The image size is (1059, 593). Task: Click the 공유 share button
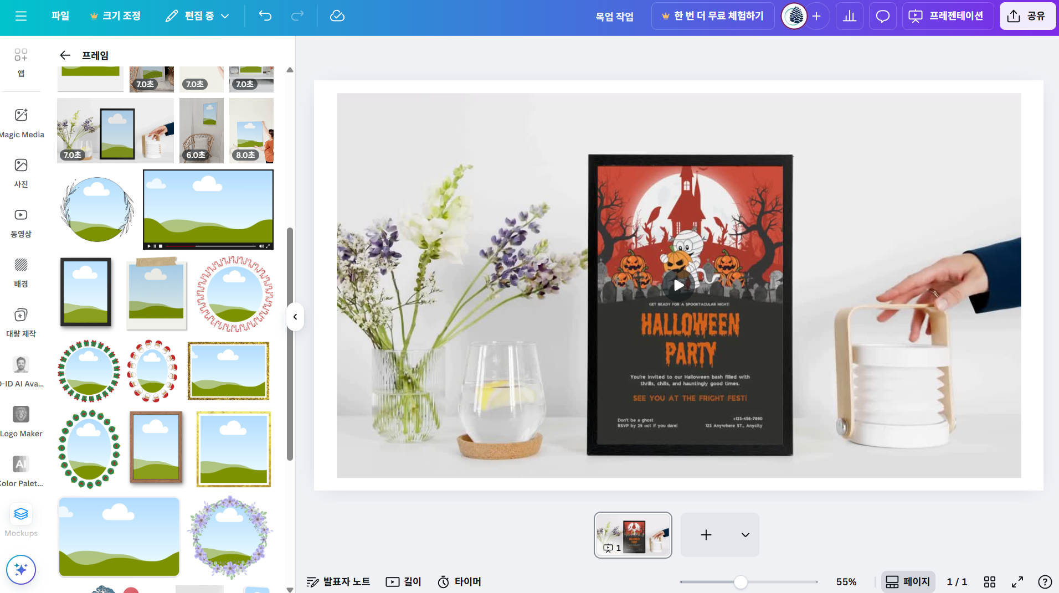[1027, 16]
